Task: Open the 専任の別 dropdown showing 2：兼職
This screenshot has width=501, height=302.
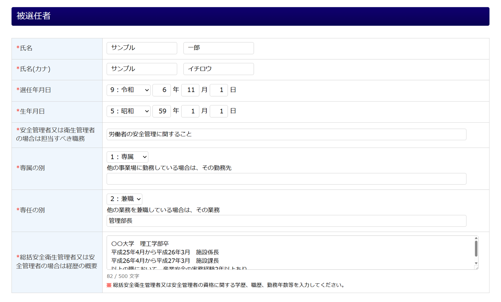Action: pyautogui.click(x=124, y=199)
